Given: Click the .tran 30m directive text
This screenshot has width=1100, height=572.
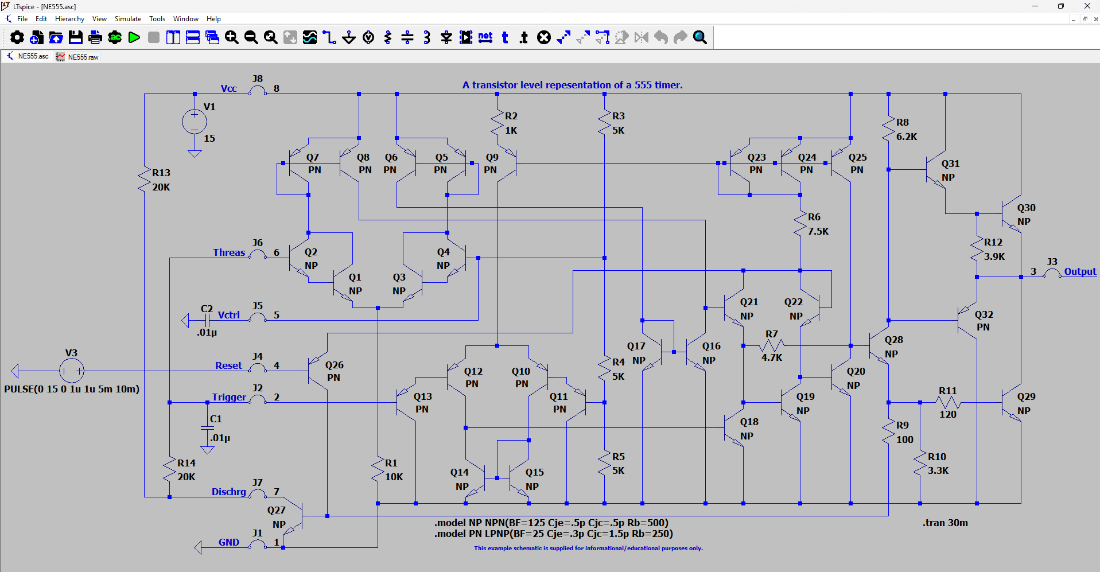Looking at the screenshot, I should 945,523.
